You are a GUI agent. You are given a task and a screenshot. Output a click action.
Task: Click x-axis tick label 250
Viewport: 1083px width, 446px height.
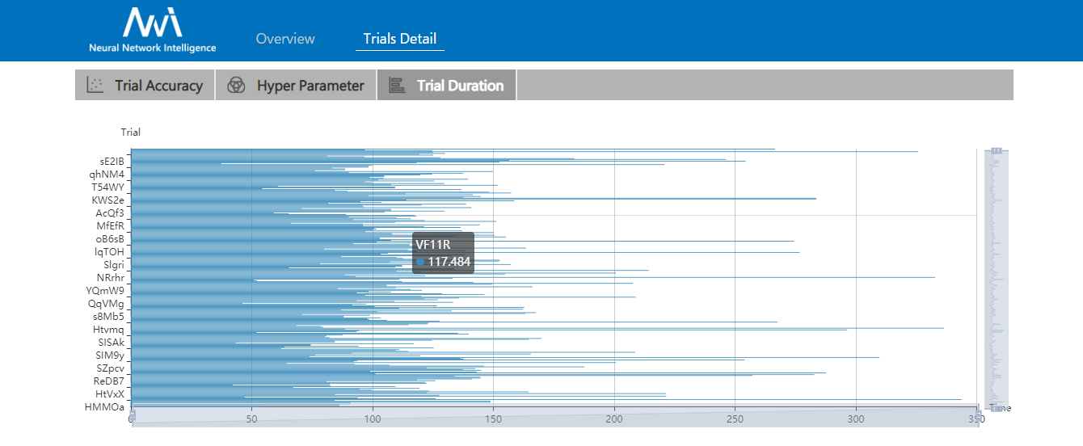tap(735, 419)
